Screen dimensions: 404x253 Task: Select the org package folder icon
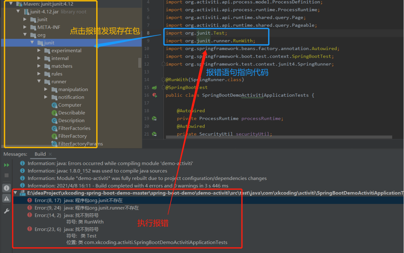[x=33, y=35]
